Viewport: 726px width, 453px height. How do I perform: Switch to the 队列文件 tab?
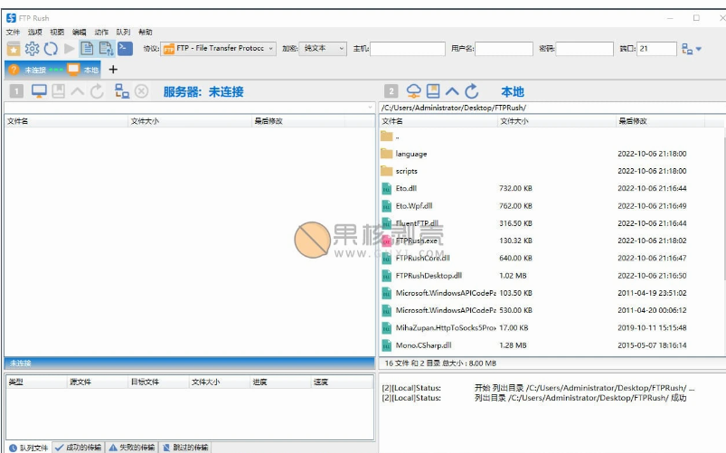coord(28,448)
